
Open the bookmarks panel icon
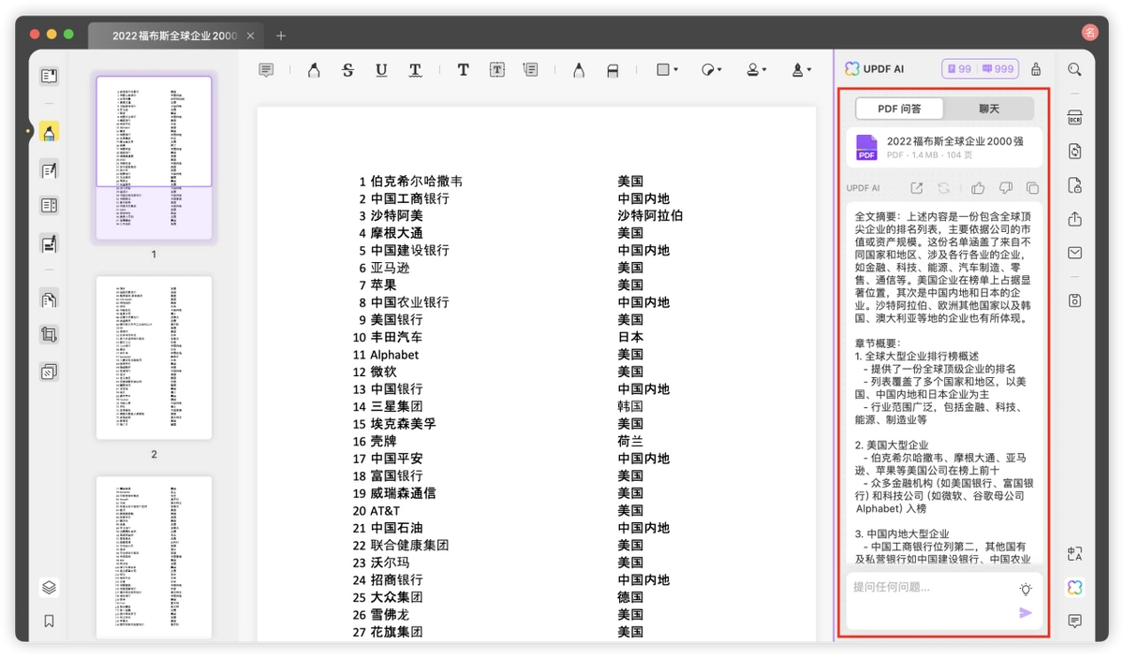[x=50, y=620]
